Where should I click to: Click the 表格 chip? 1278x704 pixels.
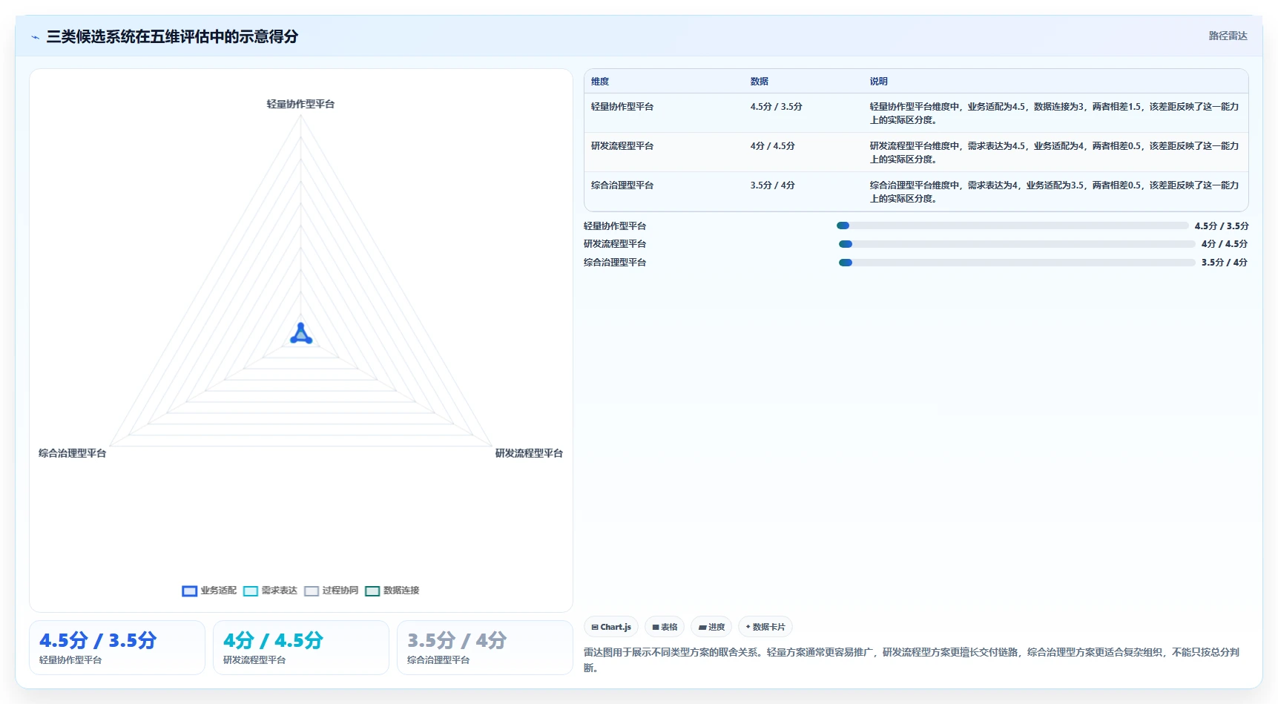[x=665, y=627]
